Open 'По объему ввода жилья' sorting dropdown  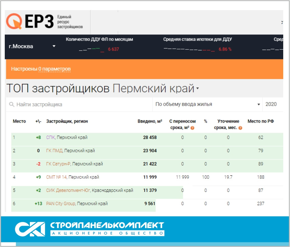(x=207, y=104)
